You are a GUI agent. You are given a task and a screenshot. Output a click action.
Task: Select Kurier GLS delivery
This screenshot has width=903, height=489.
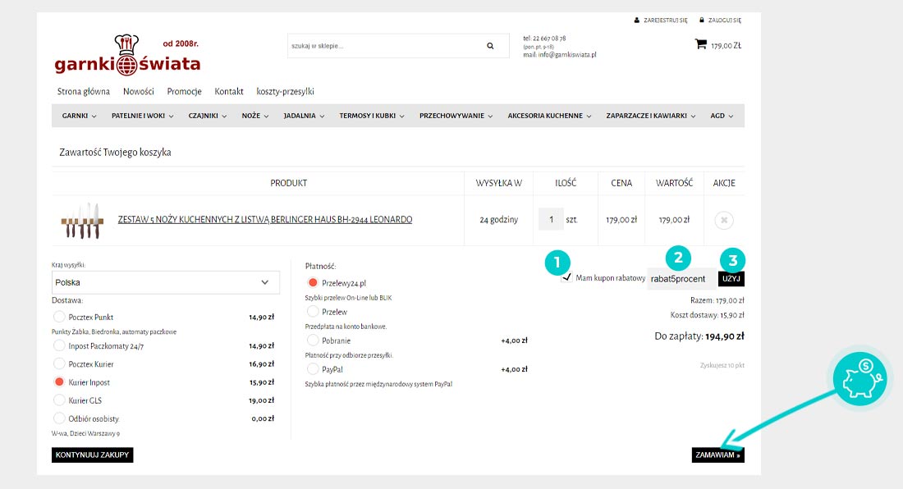(x=59, y=400)
